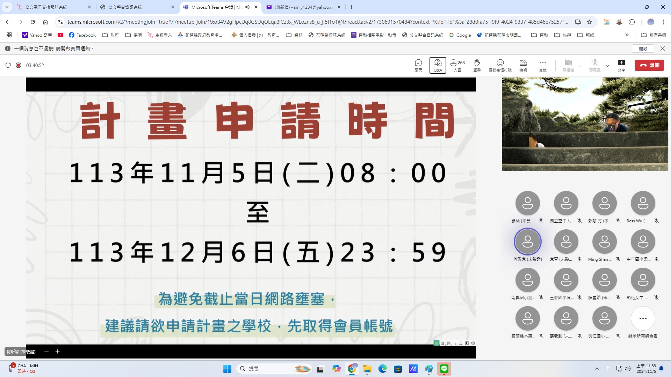
Task: Zoom in on shared content
Action: pos(57,352)
